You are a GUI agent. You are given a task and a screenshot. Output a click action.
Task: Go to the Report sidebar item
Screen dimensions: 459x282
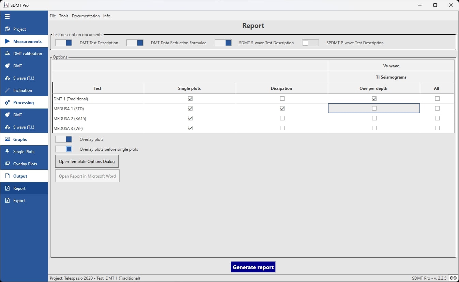coord(24,188)
